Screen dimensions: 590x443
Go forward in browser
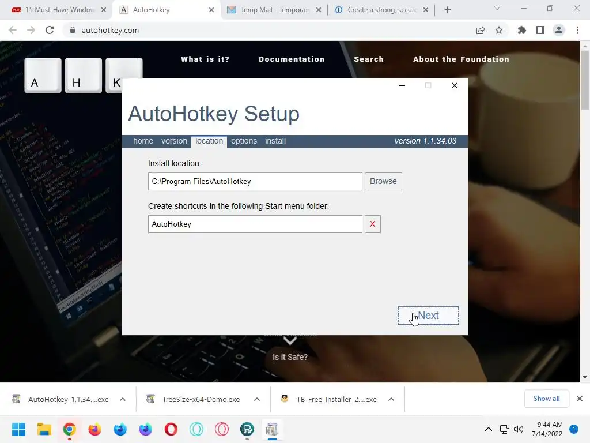click(31, 30)
